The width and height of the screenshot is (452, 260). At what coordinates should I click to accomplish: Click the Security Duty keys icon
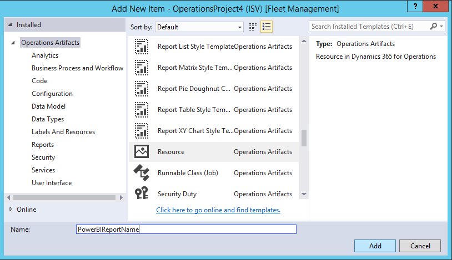pyautogui.click(x=142, y=193)
